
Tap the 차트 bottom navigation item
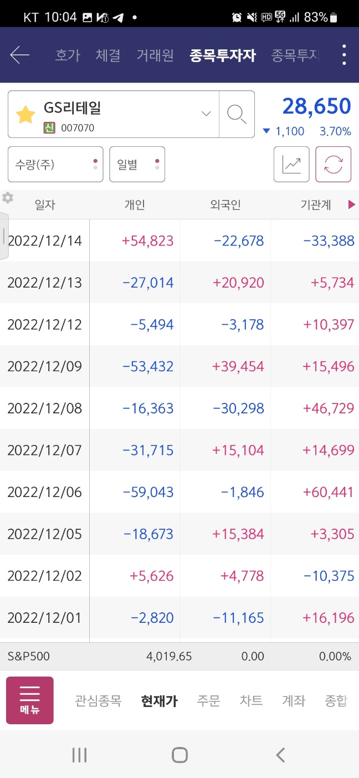[x=251, y=701]
